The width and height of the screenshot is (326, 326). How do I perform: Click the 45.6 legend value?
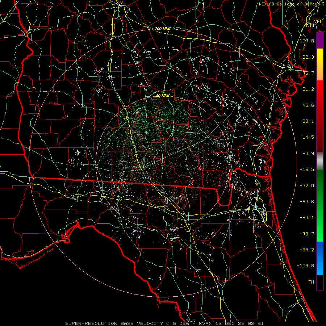pyautogui.click(x=308, y=105)
